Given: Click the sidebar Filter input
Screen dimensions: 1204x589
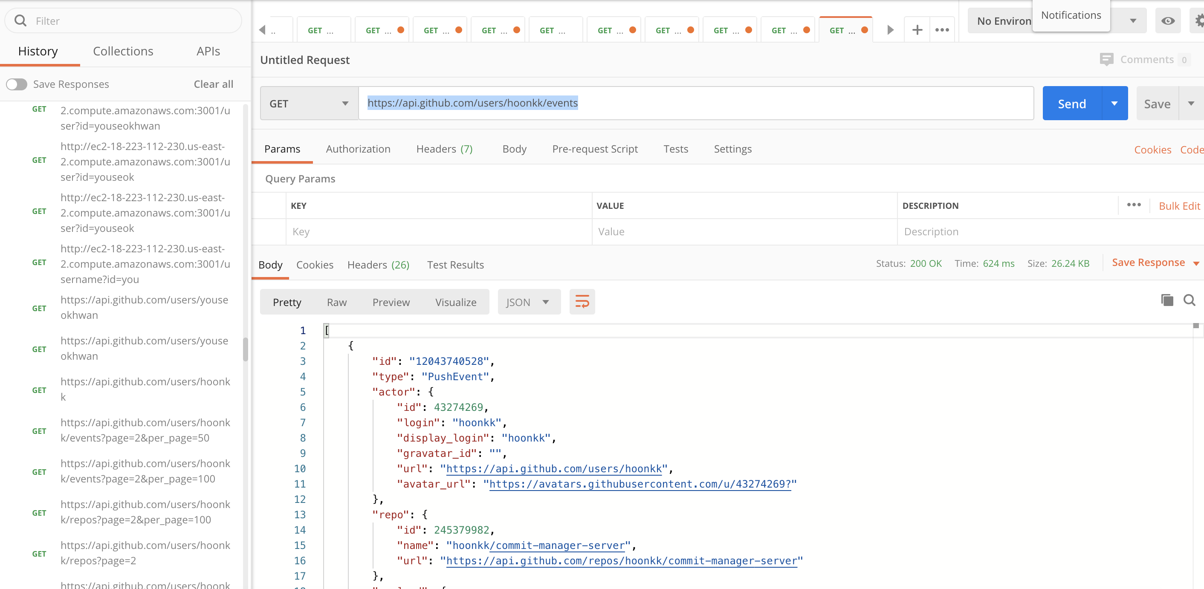Looking at the screenshot, I should [123, 20].
